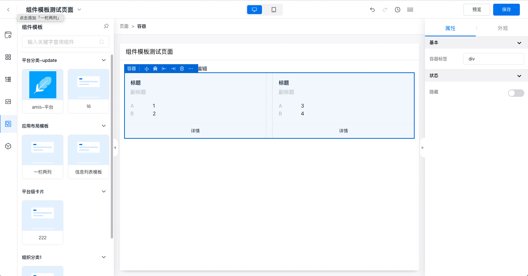Add the template named 16
The image size is (528, 276).
89,91
